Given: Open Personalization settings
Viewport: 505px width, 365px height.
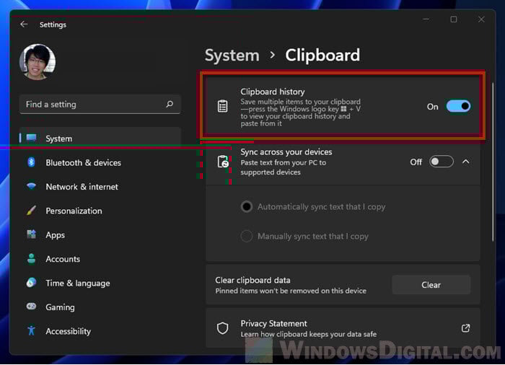Looking at the screenshot, I should click(100, 211).
